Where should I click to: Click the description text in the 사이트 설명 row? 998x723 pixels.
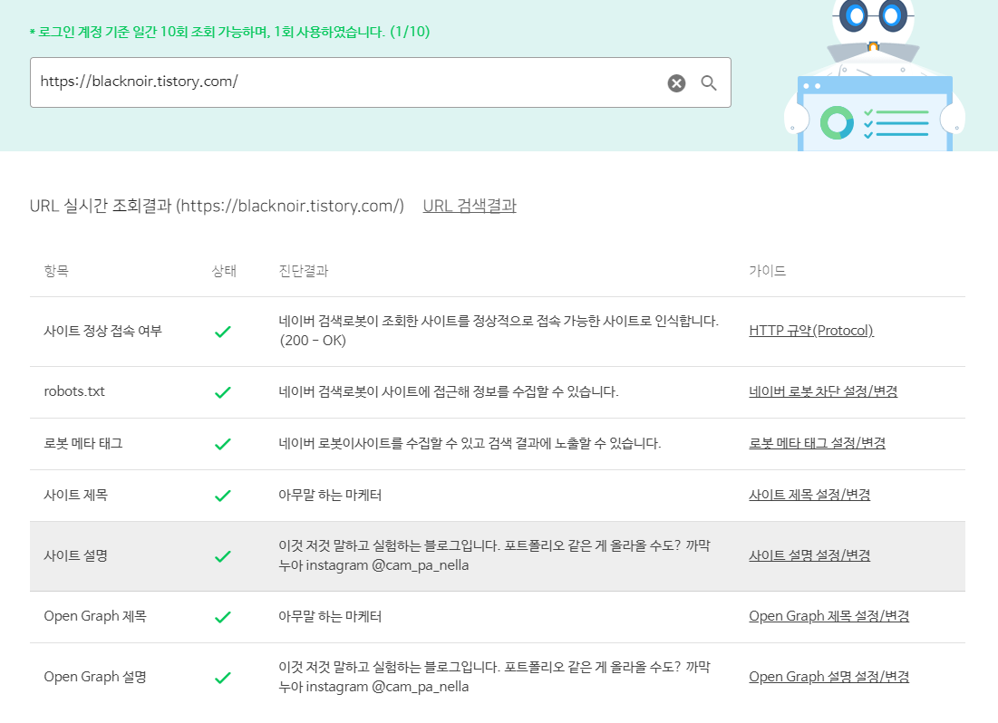(x=495, y=555)
